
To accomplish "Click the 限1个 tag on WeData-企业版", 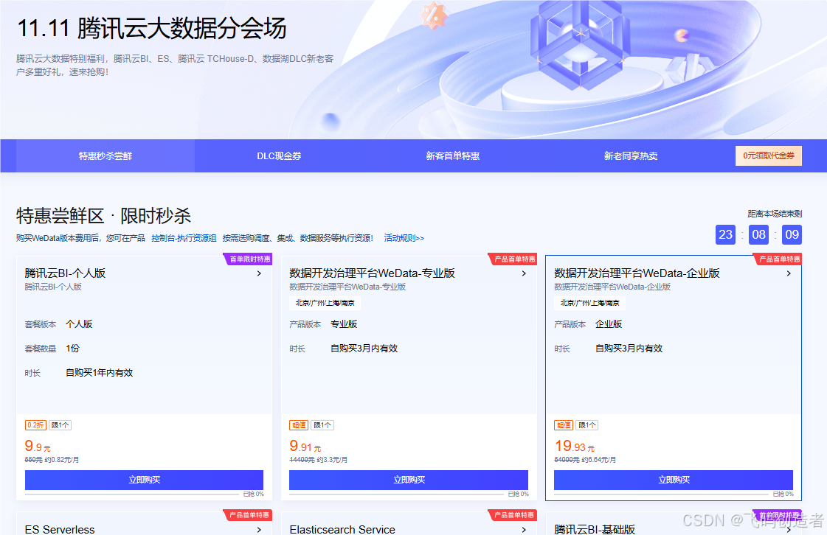I will pyautogui.click(x=587, y=425).
